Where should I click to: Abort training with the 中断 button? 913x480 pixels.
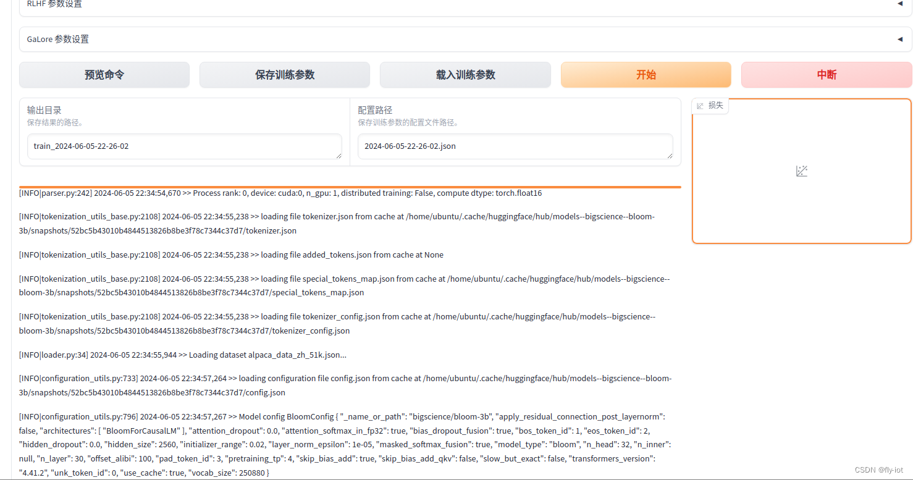click(x=827, y=75)
